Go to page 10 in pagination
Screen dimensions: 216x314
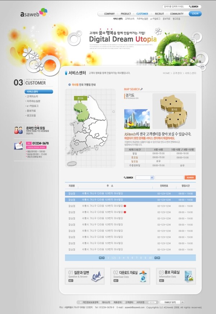pyautogui.click(x=150, y=258)
